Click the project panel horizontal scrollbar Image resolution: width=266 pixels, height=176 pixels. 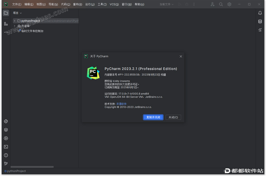click(32, 167)
